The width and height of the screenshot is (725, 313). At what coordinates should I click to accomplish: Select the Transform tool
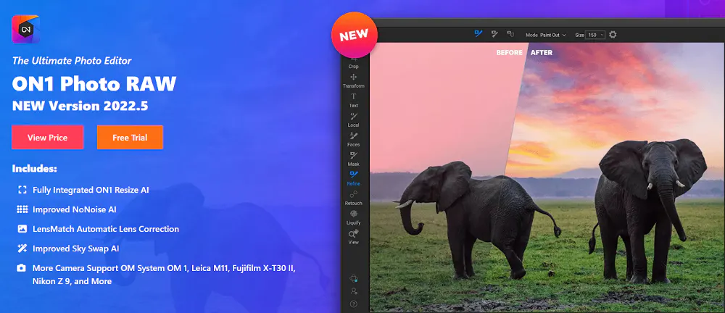354,80
